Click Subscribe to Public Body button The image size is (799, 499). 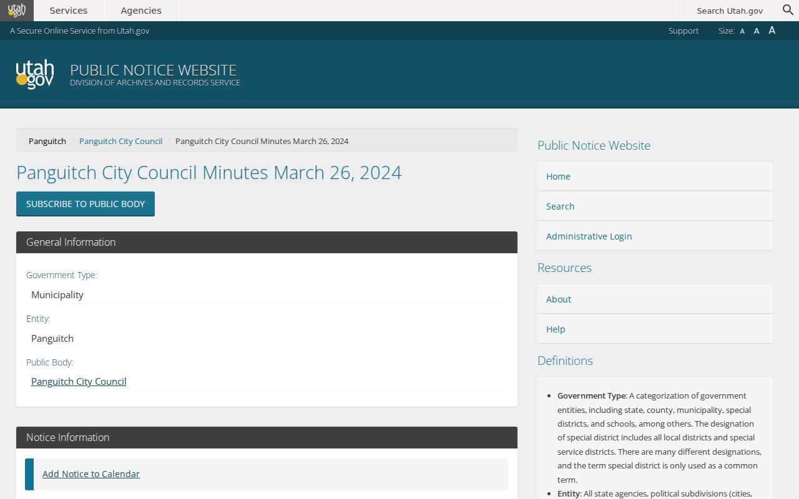point(86,204)
